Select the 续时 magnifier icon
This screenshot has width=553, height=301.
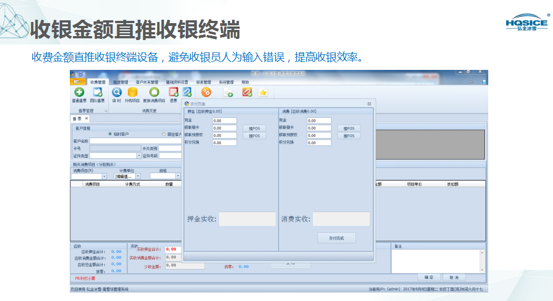pos(117,92)
